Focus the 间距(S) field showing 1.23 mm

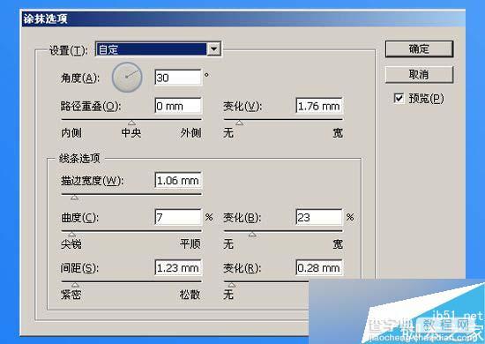tap(178, 267)
